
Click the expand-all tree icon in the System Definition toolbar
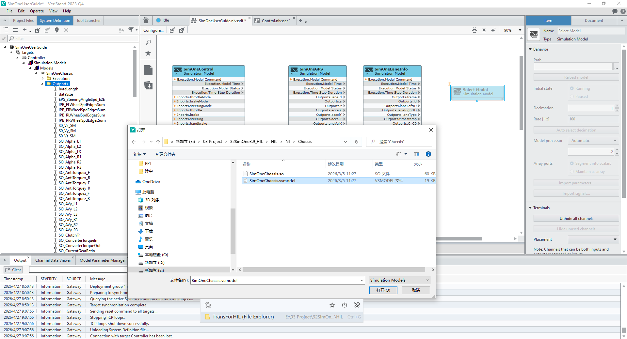click(x=6, y=30)
